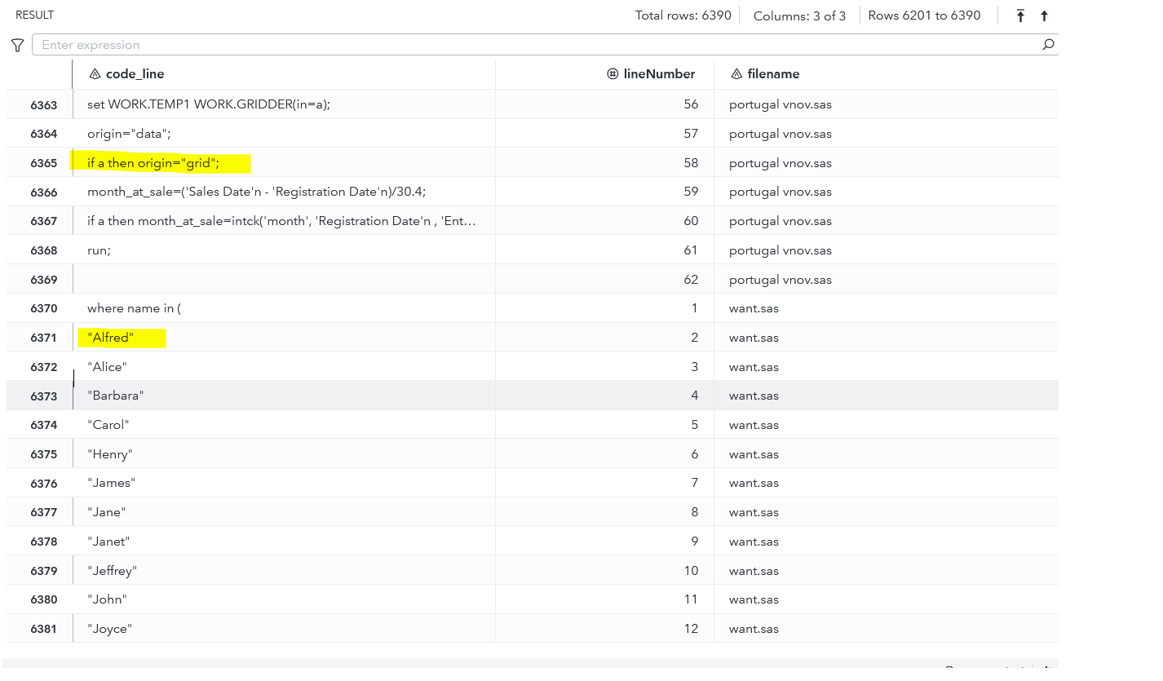Click row 6363 filename cell portugal vnov.sas

pos(780,104)
